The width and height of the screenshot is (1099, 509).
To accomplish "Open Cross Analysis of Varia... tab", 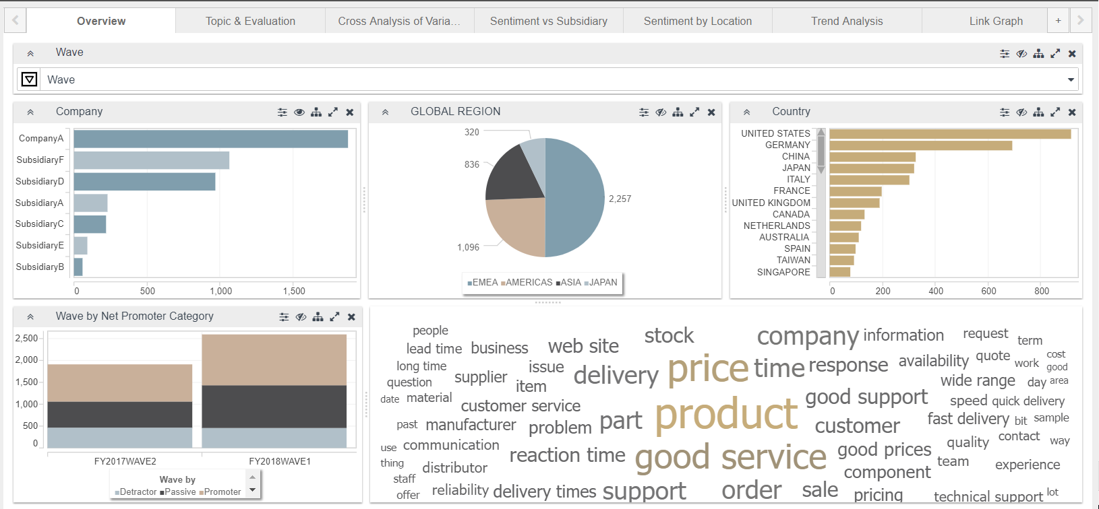I will click(399, 21).
